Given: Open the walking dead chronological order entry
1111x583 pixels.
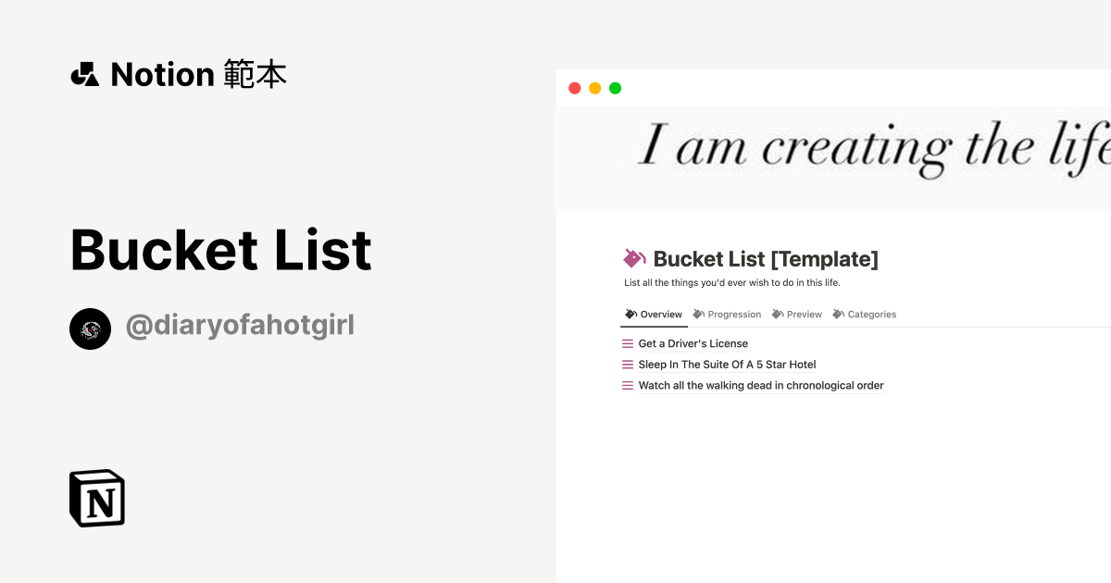Looking at the screenshot, I should (760, 385).
